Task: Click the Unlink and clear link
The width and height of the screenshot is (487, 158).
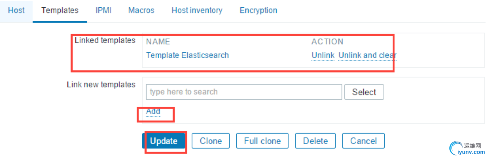Action: (367, 55)
